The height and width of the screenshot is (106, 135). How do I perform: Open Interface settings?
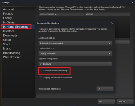coord(9,31)
